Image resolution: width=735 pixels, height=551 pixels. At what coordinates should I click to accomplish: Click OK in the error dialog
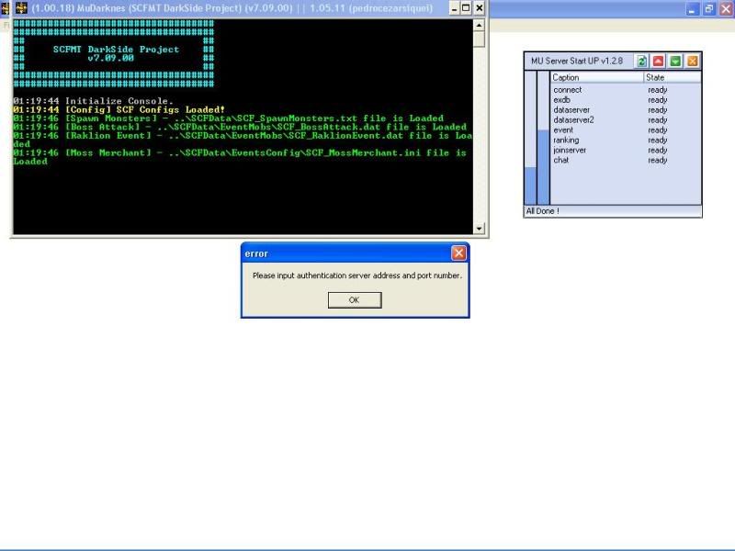pyautogui.click(x=354, y=300)
